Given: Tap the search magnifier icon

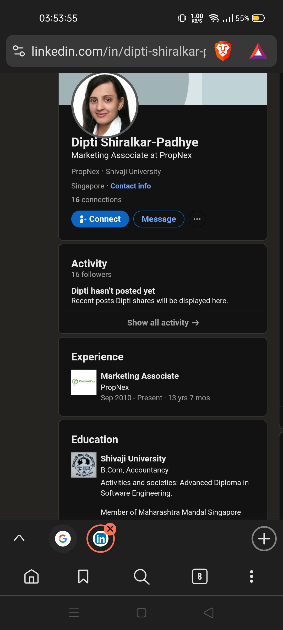Looking at the screenshot, I should pyautogui.click(x=141, y=576).
